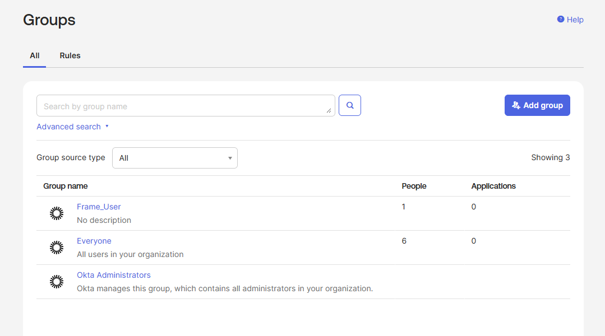The width and height of the screenshot is (605, 336).
Task: Open the Everyone group link
Action: (94, 241)
